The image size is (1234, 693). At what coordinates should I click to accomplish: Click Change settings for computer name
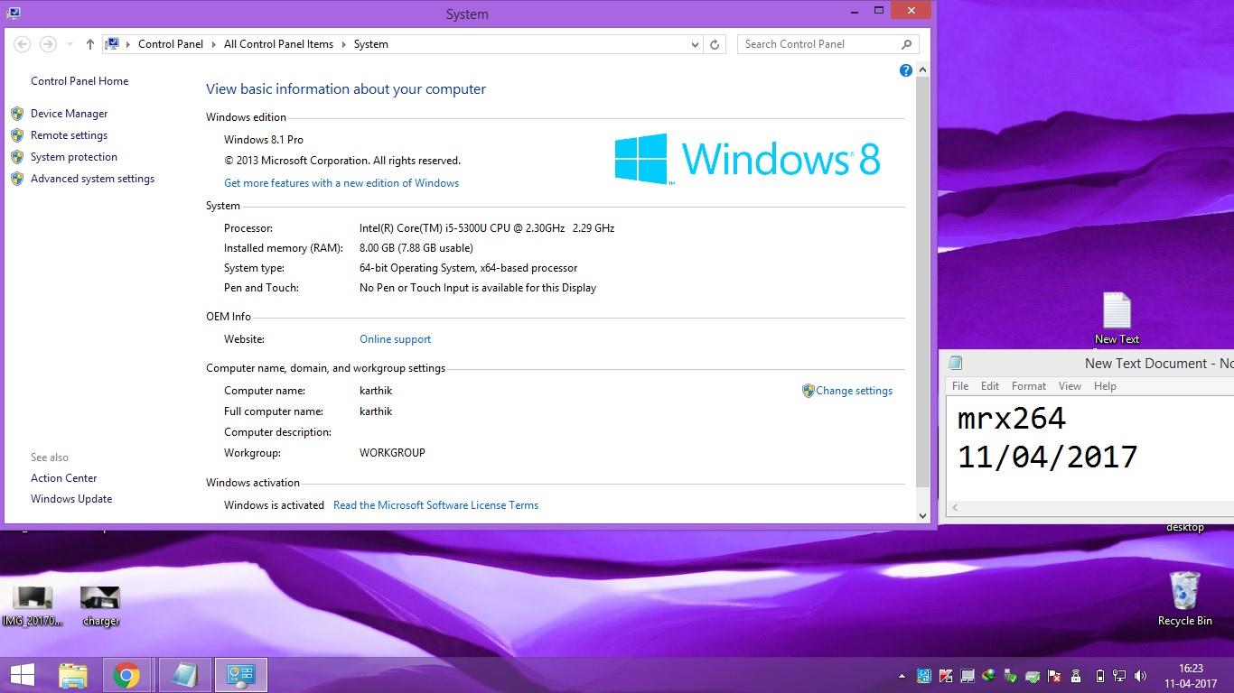[x=854, y=391]
